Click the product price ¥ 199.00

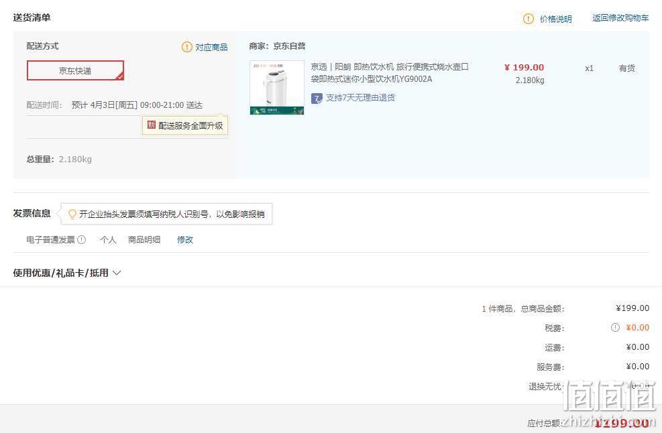(524, 67)
